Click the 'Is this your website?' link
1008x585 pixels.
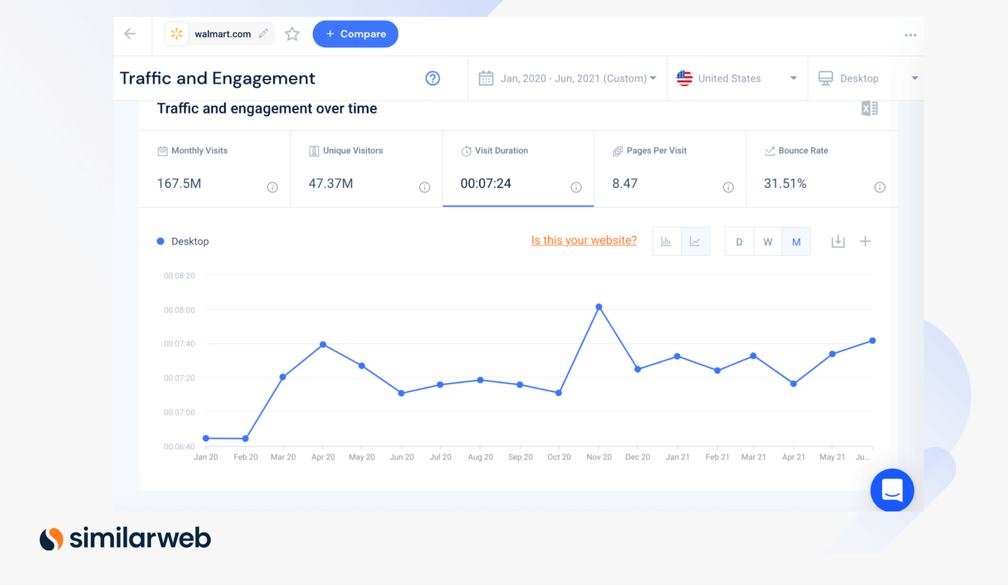tap(584, 240)
